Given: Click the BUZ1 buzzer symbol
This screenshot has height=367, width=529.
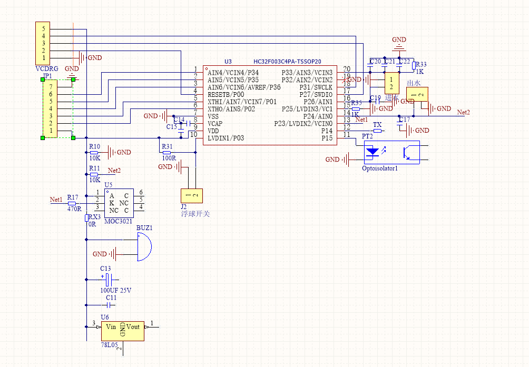Looking at the screenshot, I should (143, 247).
